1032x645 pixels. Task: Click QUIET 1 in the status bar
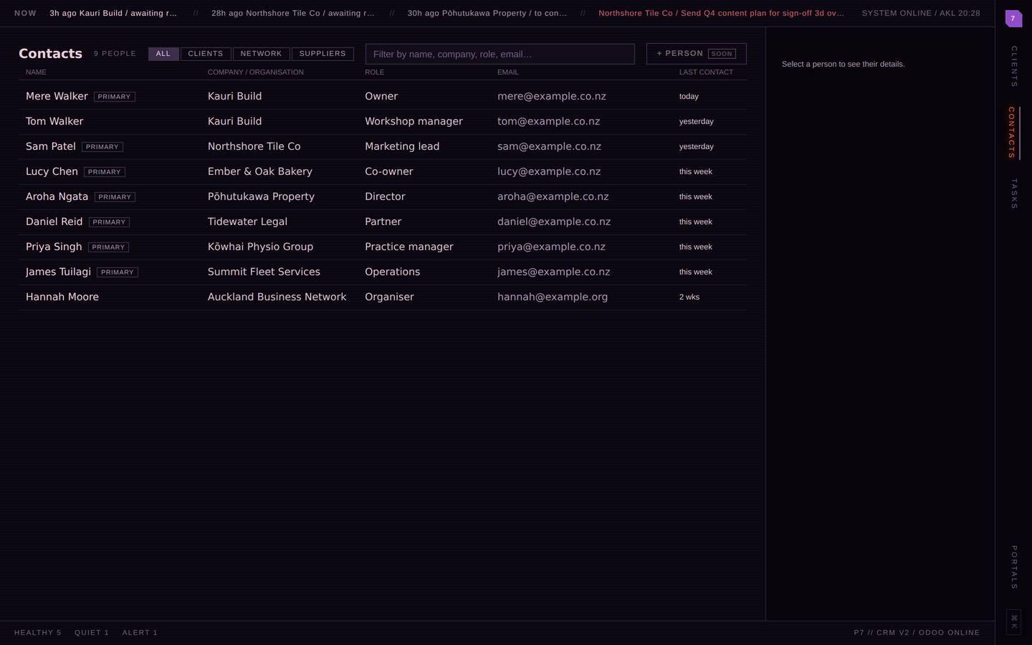[92, 633]
